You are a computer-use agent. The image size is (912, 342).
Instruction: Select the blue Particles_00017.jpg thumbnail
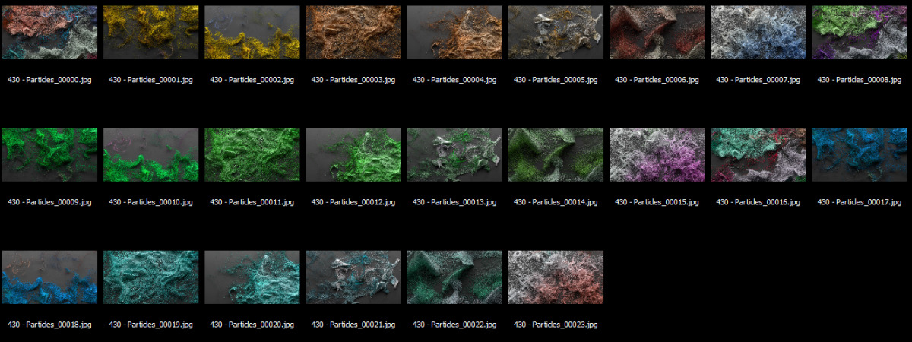[x=860, y=155]
